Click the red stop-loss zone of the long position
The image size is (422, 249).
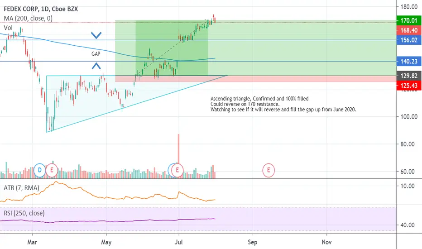[255, 79]
